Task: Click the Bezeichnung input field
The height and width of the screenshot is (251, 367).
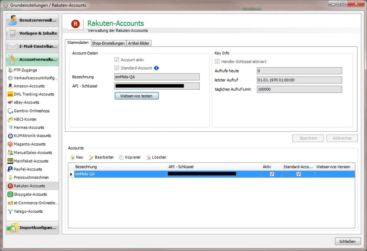Action: (157, 77)
